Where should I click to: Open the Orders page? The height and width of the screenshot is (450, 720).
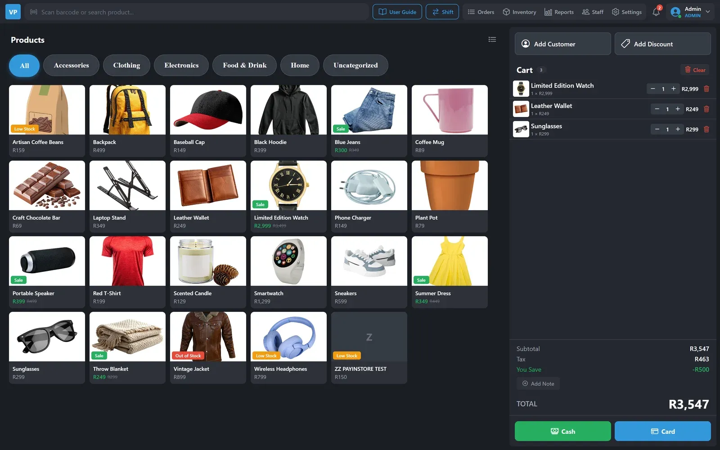[481, 12]
